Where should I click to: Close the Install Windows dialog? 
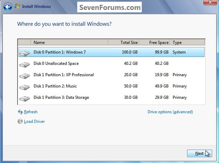click(x=210, y=2)
